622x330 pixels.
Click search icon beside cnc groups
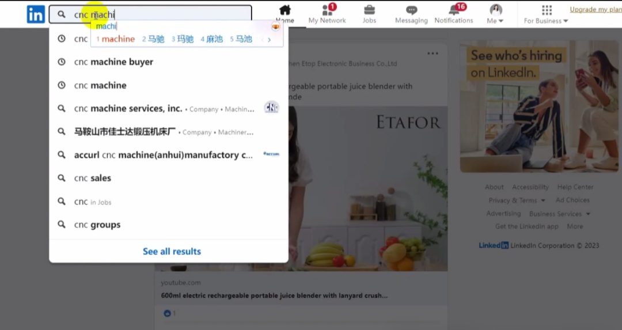point(62,225)
